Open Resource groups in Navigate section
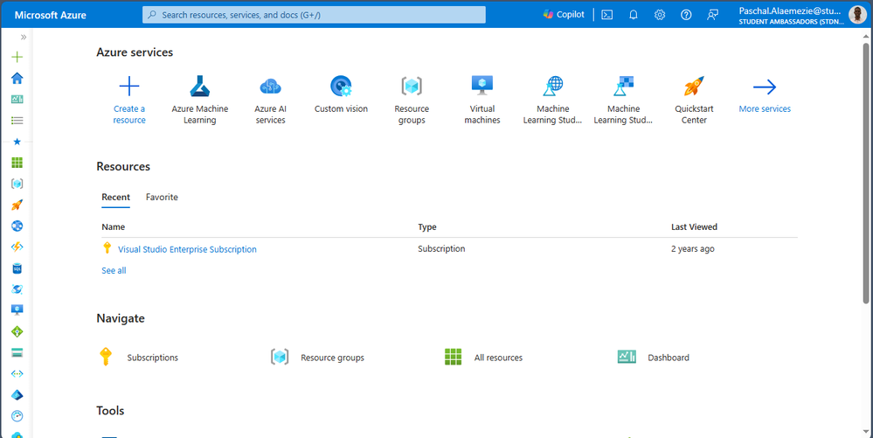Screen dimensions: 873x438 coord(317,358)
